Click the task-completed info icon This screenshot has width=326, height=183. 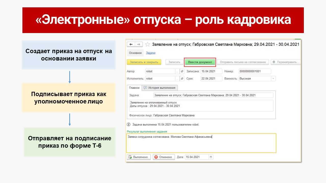(x=129, y=125)
